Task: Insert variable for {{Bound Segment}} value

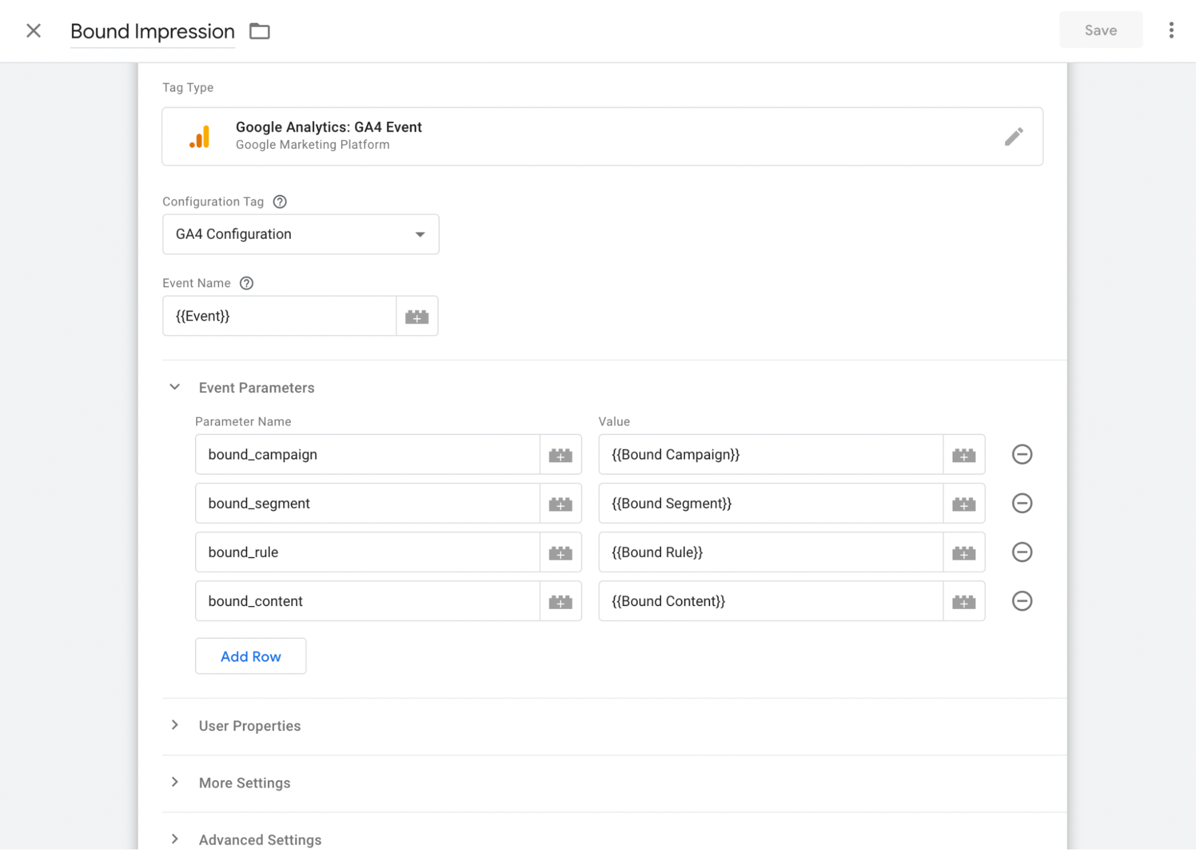Action: [x=964, y=504]
